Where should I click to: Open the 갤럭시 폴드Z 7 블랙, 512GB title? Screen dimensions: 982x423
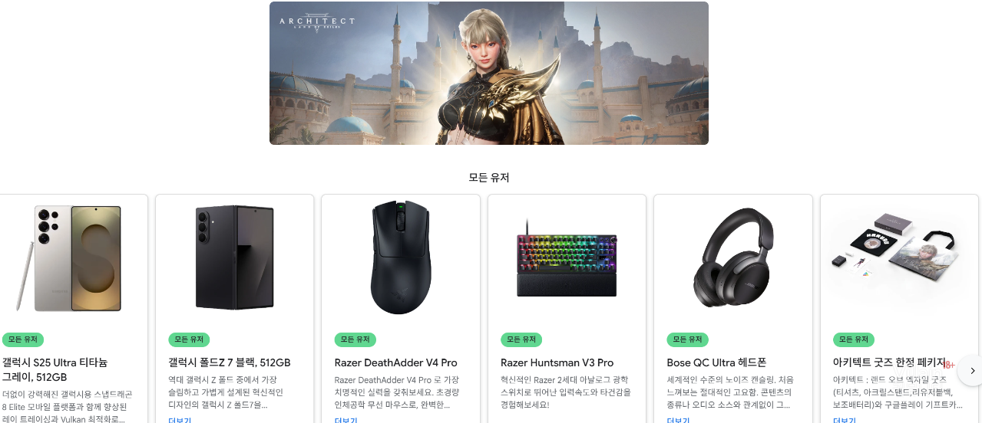(x=230, y=362)
